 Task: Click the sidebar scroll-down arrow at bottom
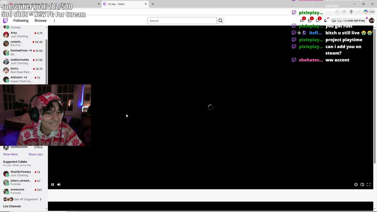[x=46, y=209]
